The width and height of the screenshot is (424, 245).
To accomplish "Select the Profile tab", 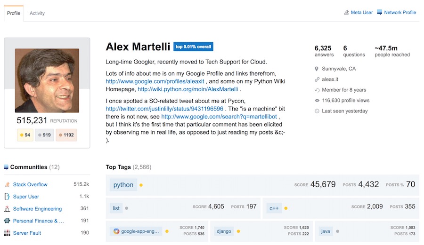I will pyautogui.click(x=14, y=13).
